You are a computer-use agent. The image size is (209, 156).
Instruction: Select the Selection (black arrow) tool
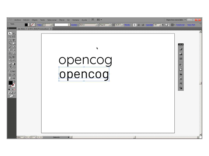point(10,33)
